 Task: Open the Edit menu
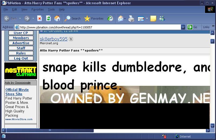15,9
